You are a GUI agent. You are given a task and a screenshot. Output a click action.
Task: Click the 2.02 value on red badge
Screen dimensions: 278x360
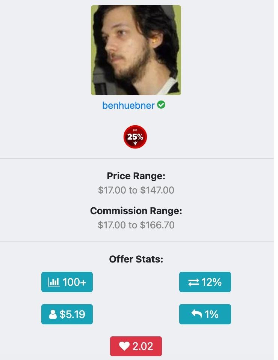pos(143,346)
